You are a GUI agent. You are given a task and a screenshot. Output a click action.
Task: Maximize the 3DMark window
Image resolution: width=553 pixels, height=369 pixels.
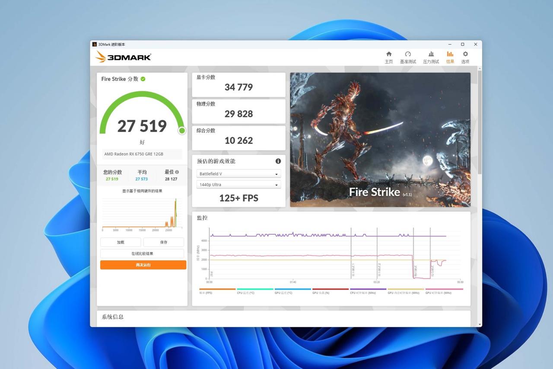click(463, 44)
